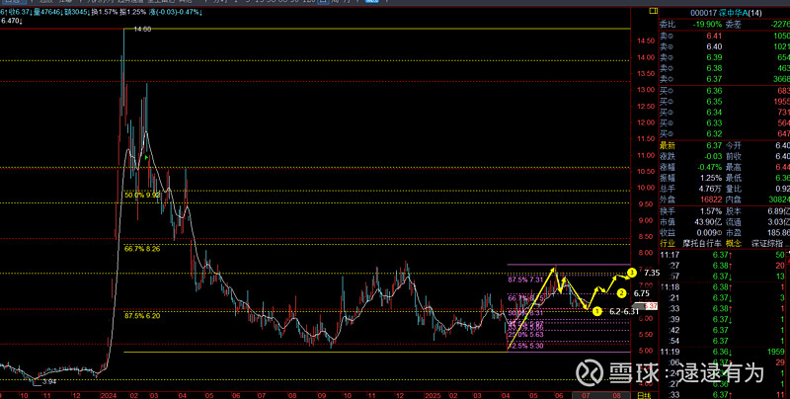
Task: Click the 外盘 value 16822
Action: point(711,200)
